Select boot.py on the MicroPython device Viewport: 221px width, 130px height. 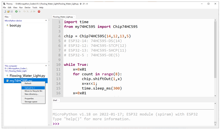click(x=15, y=25)
